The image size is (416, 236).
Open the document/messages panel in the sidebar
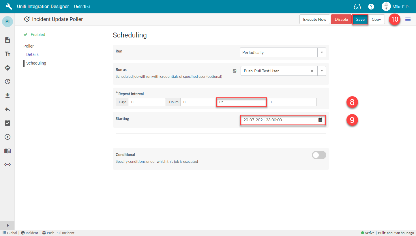7,40
